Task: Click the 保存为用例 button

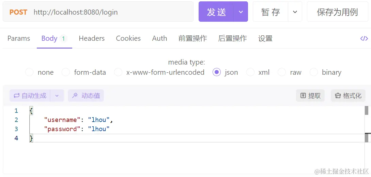Action: click(337, 12)
